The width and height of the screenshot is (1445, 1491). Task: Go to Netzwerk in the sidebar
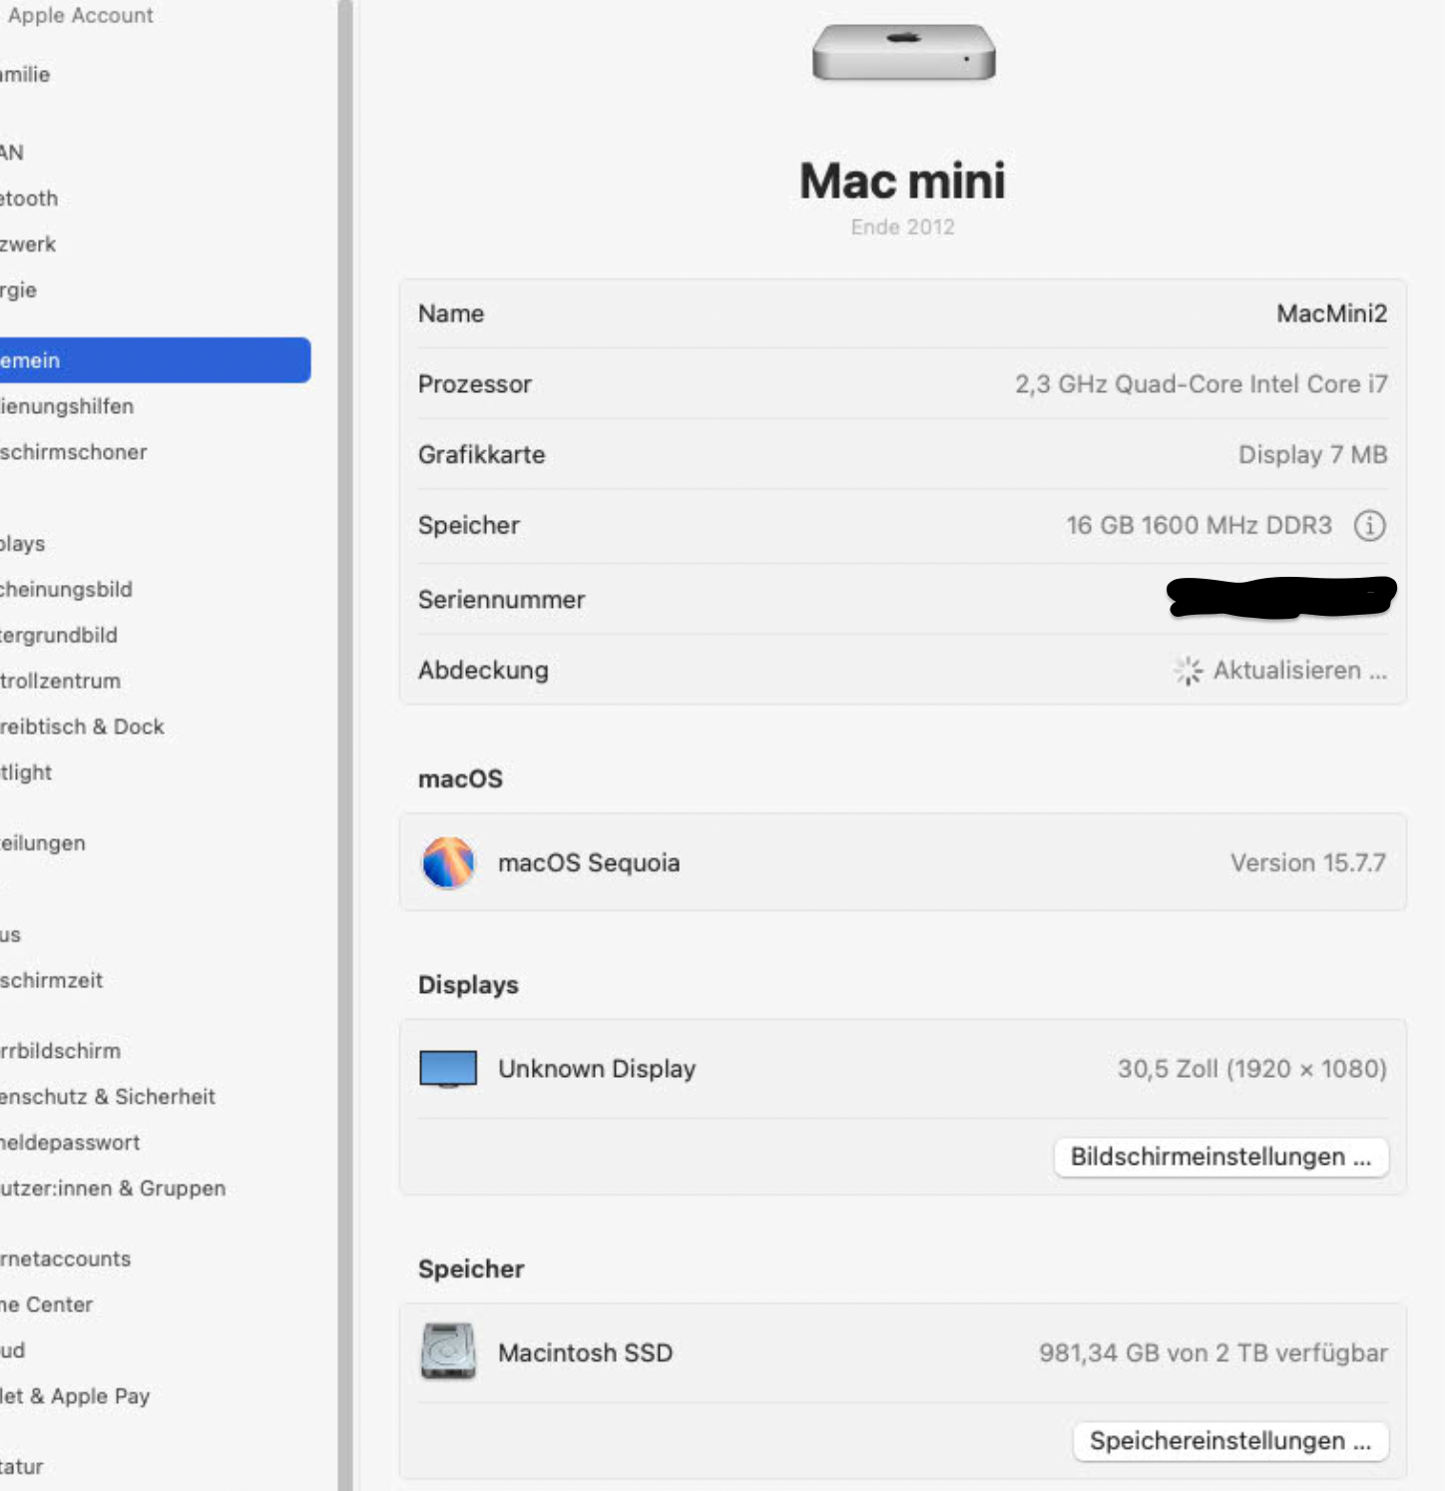point(28,245)
